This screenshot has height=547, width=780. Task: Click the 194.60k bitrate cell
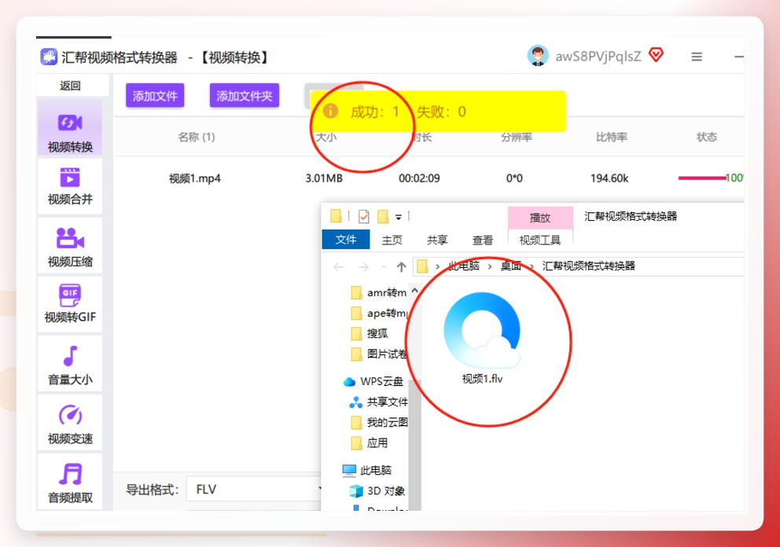pyautogui.click(x=609, y=178)
